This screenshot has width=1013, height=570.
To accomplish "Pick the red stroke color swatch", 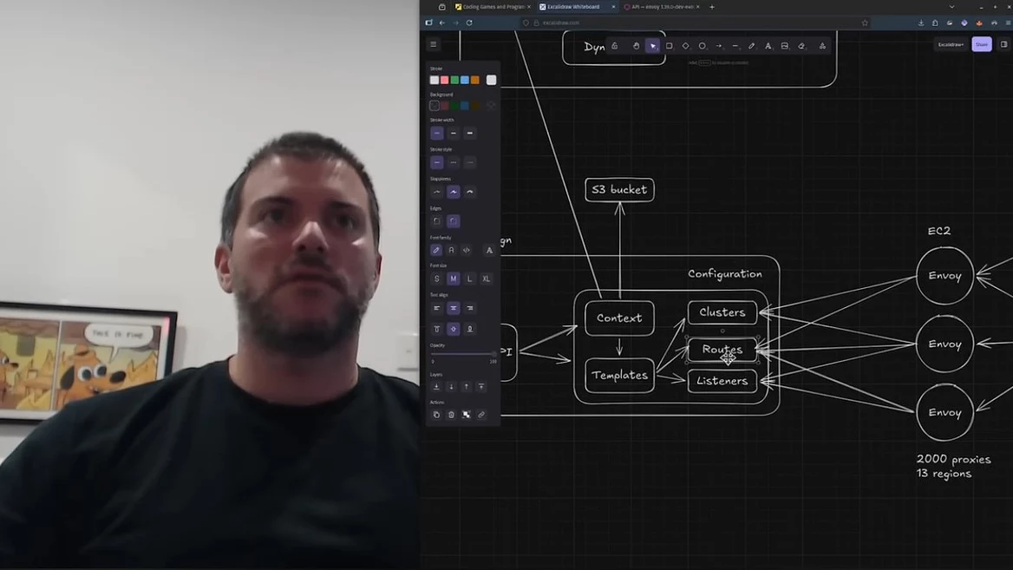I will [444, 80].
